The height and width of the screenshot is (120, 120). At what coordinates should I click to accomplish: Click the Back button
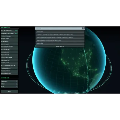(9, 91)
